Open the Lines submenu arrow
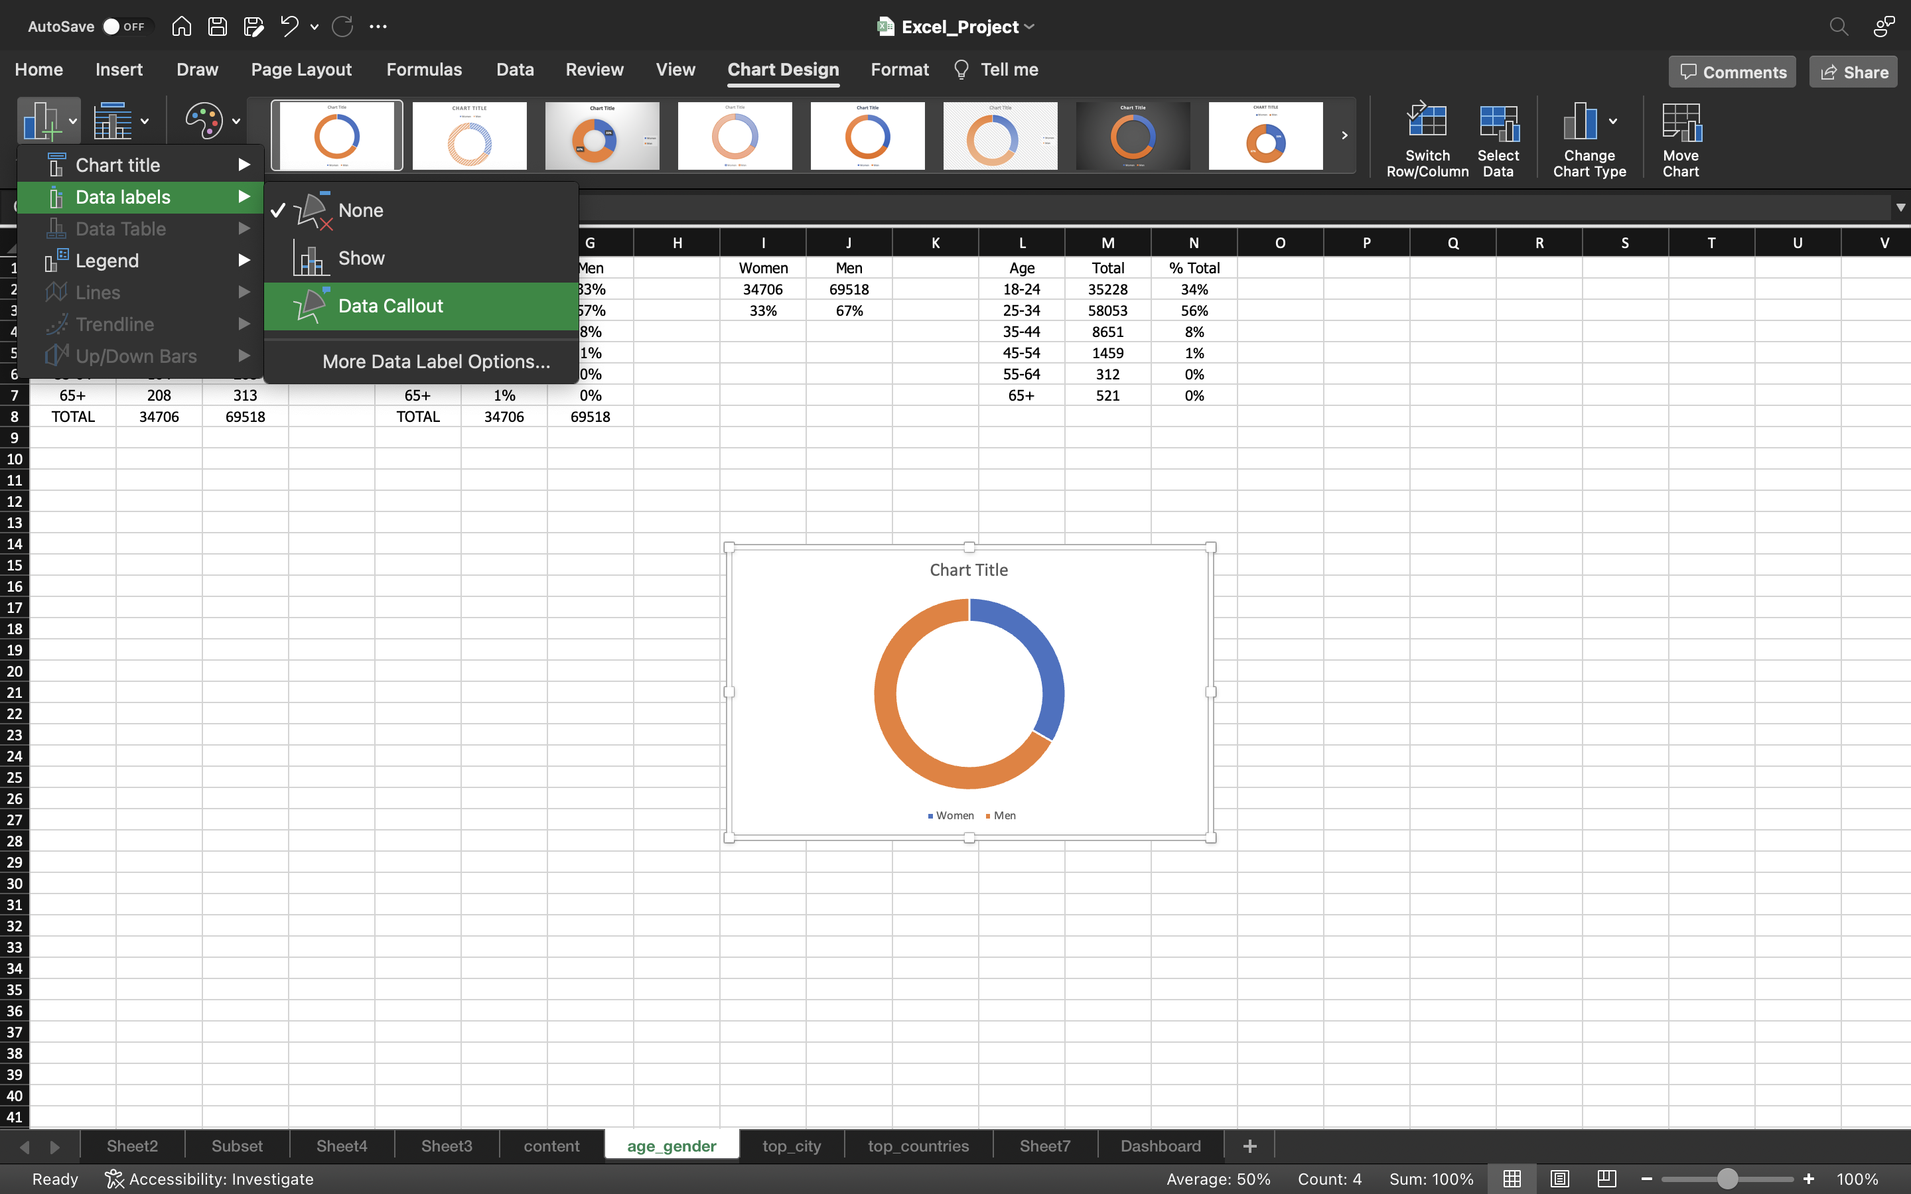 point(244,292)
